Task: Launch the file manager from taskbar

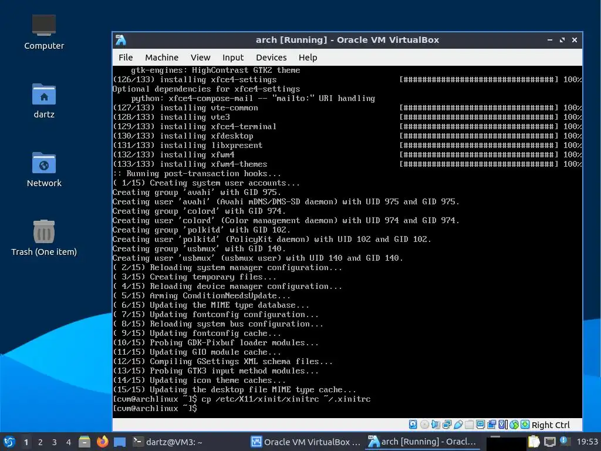Action: coord(85,442)
